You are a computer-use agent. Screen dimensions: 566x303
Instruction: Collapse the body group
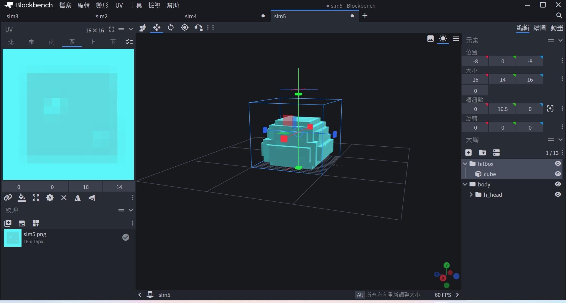tap(465, 184)
